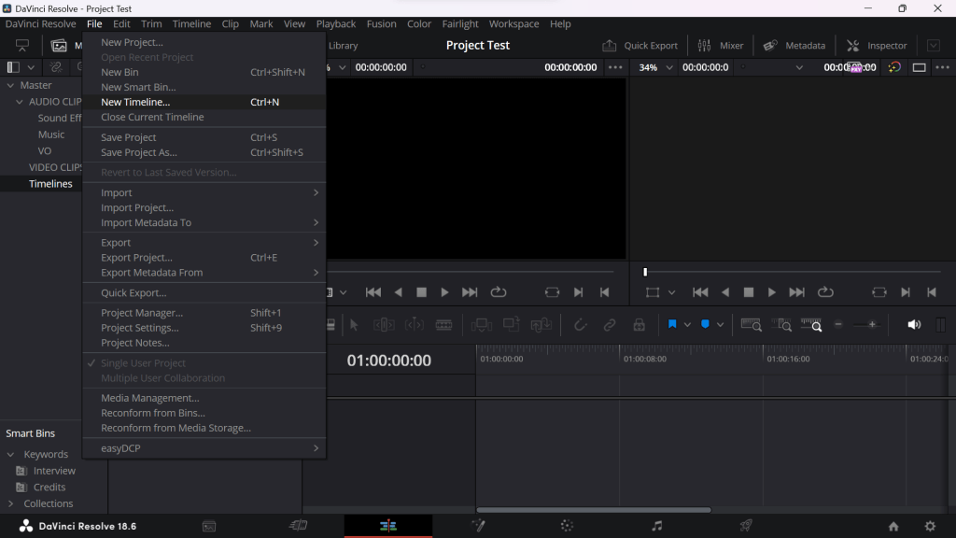956x538 pixels.
Task: Open the Playback menu
Action: [x=335, y=24]
